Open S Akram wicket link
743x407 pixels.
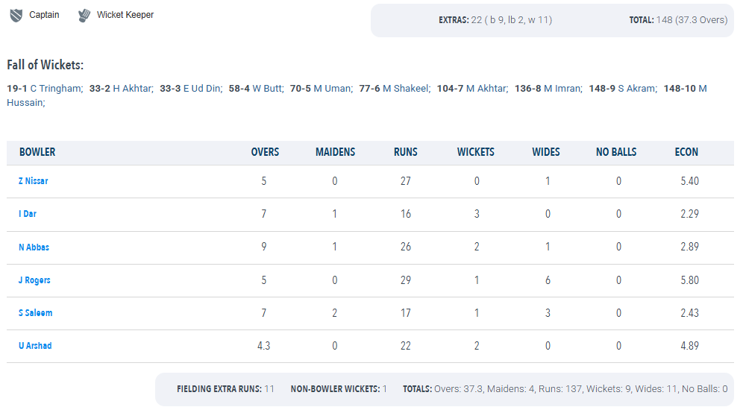click(x=637, y=89)
